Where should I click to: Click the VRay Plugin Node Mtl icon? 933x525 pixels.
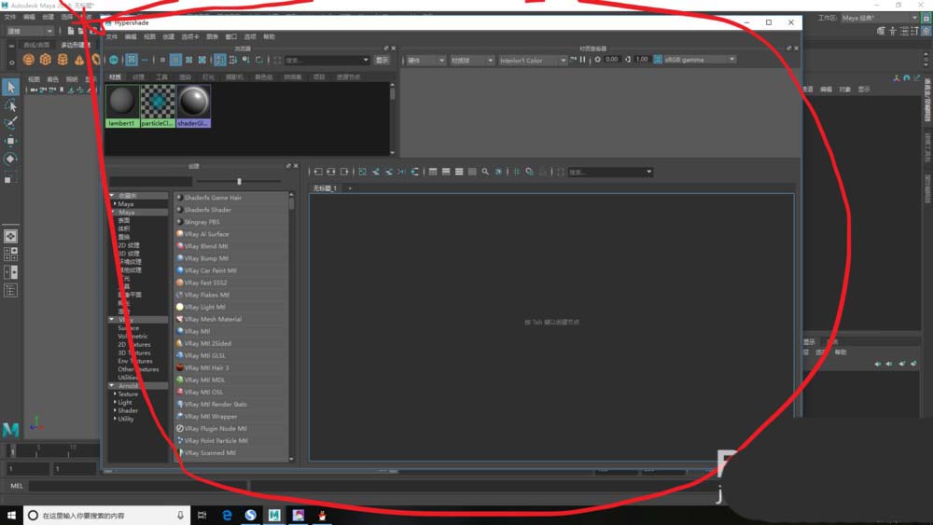[x=180, y=428]
